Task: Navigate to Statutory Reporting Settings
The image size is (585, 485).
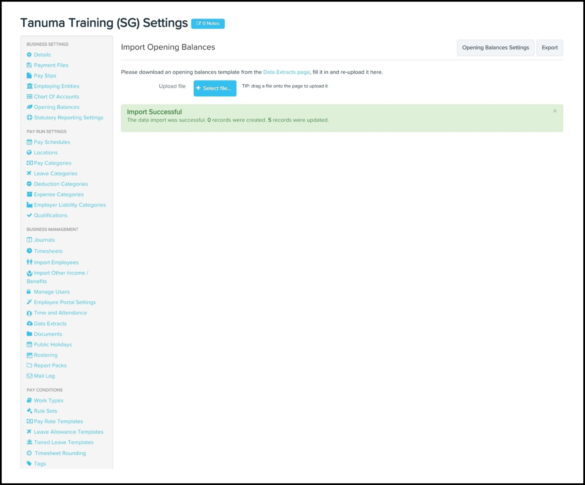Action: pos(68,118)
